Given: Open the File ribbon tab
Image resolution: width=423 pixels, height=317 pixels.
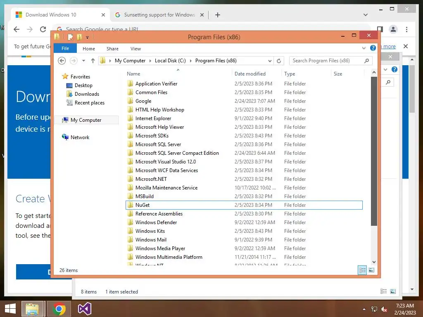Looking at the screenshot, I should pos(65,48).
